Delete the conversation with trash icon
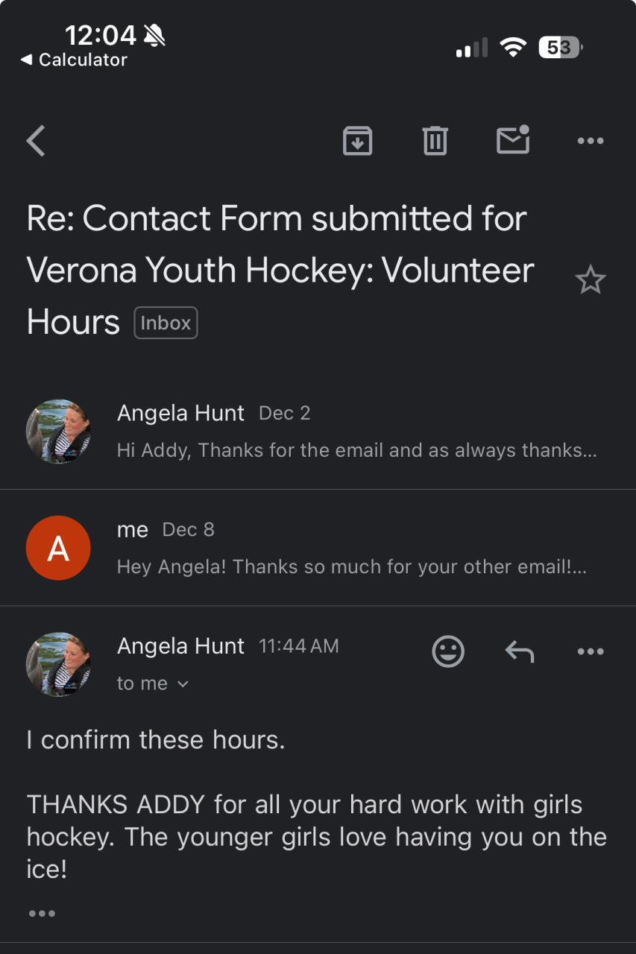Screen dimensions: 636x954 pos(435,140)
